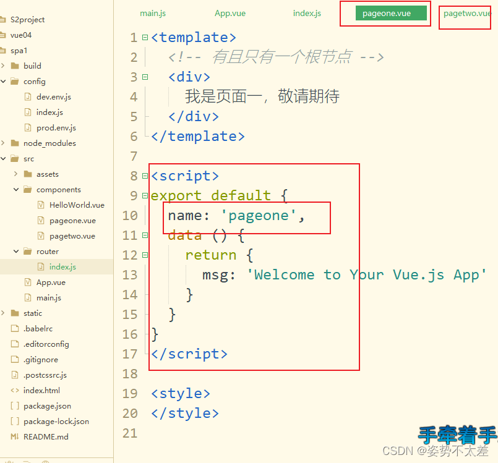The height and width of the screenshot is (463, 498).
Task: Click the node_modules folder icon
Action: [x=15, y=143]
